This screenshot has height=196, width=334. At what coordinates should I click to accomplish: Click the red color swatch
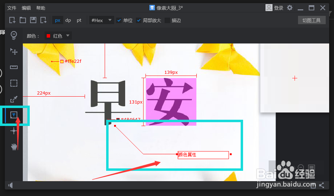(x=48, y=36)
